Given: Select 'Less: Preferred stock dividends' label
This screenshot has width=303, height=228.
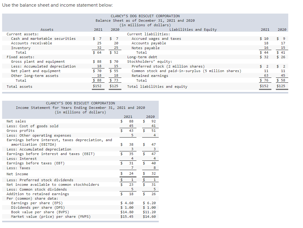Looking at the screenshot, I should click(40, 180).
